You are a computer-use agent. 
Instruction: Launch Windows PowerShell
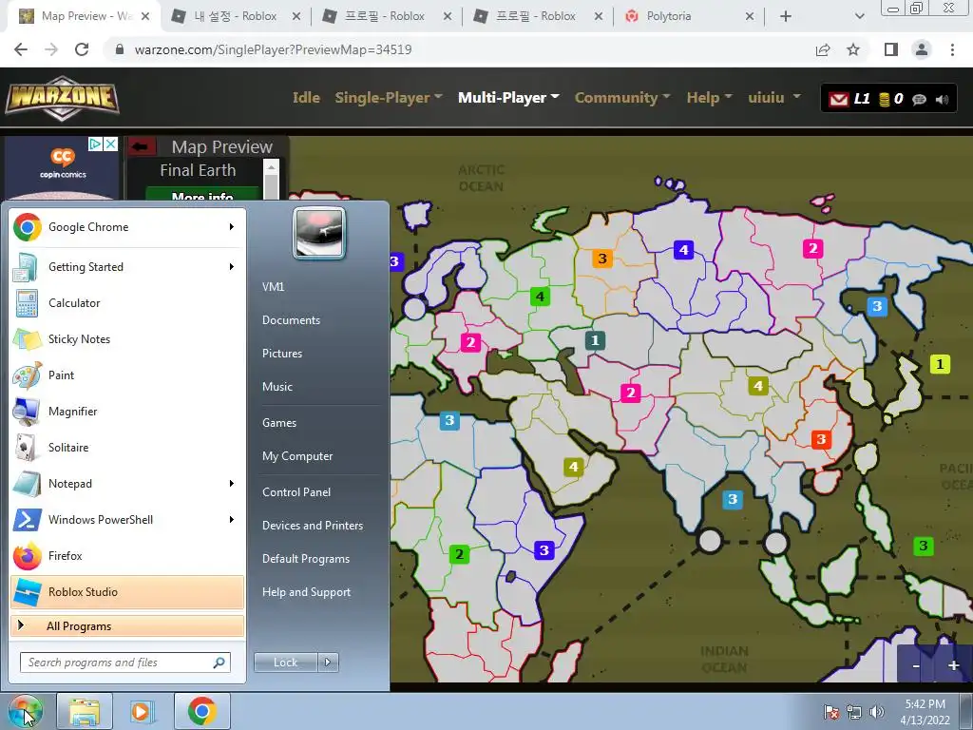point(127,520)
